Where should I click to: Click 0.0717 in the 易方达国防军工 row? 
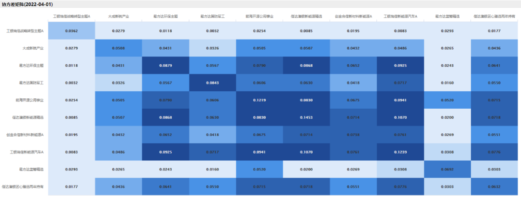pos(400,83)
